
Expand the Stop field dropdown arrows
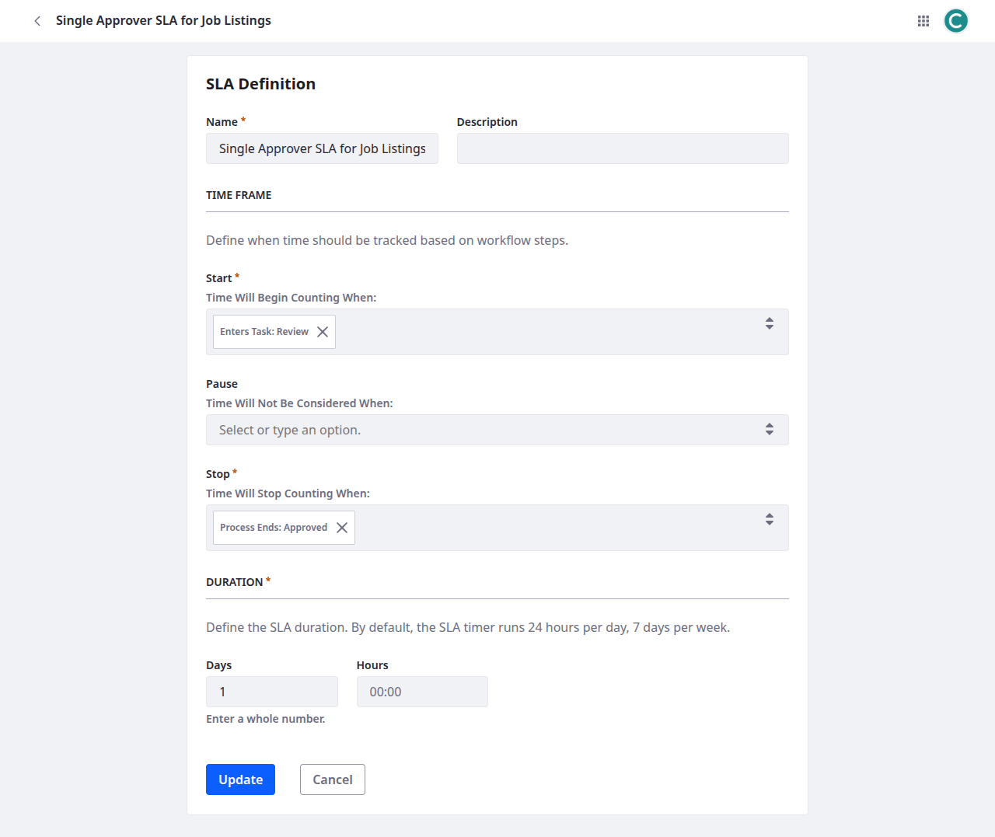769,519
